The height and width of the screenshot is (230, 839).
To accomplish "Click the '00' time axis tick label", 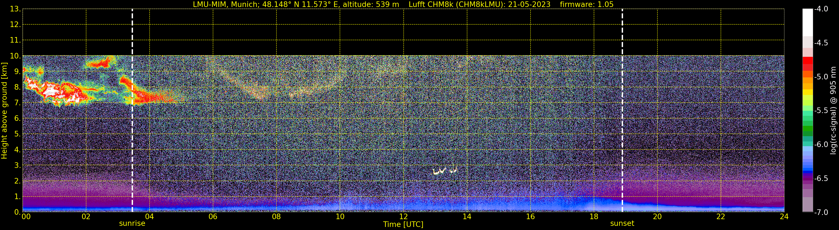I will click(x=26, y=217).
